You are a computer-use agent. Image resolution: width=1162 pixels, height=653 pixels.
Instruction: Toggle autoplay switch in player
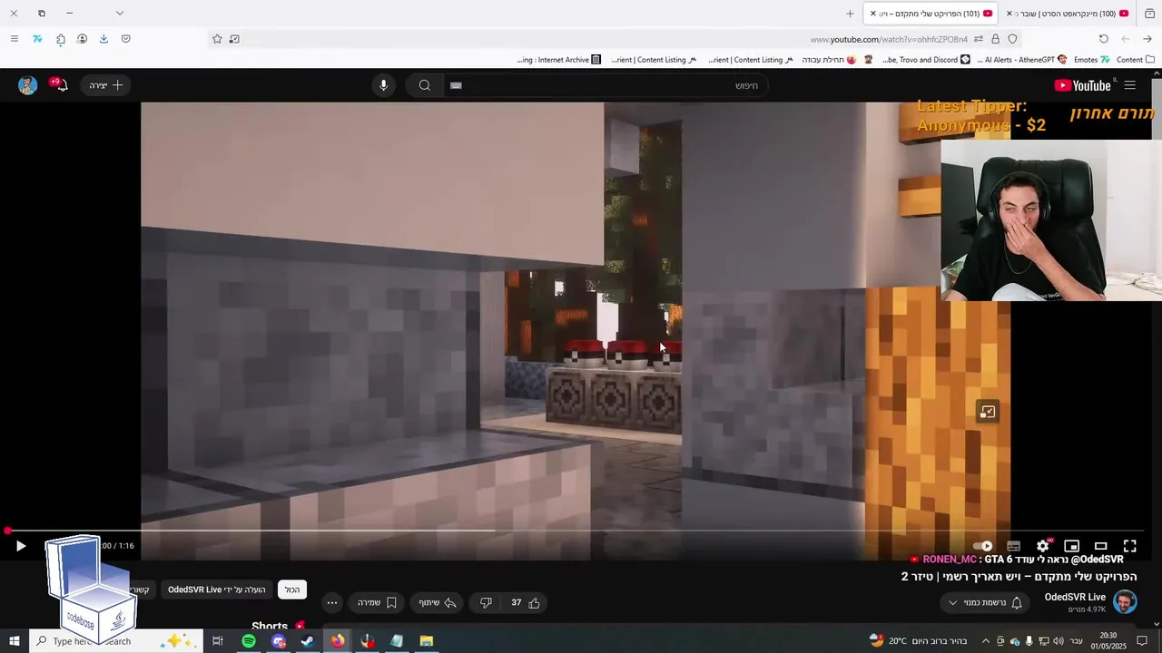[983, 546]
